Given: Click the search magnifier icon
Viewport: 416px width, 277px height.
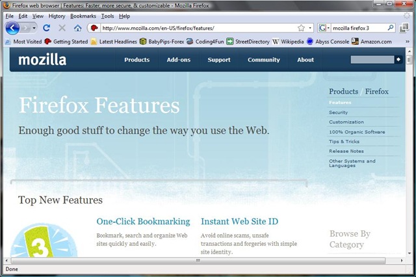Looking at the screenshot, I should tap(391, 27).
